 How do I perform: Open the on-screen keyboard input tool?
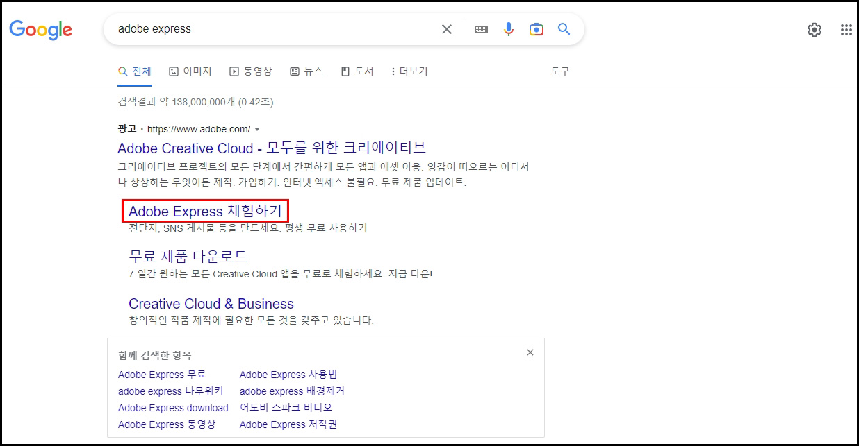481,29
